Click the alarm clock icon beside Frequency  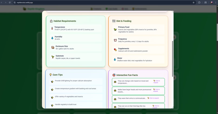point(115,40)
